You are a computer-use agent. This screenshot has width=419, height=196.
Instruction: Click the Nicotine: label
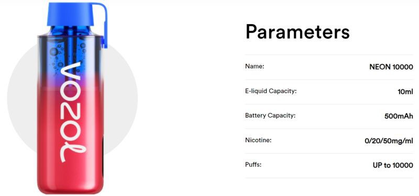(x=258, y=140)
